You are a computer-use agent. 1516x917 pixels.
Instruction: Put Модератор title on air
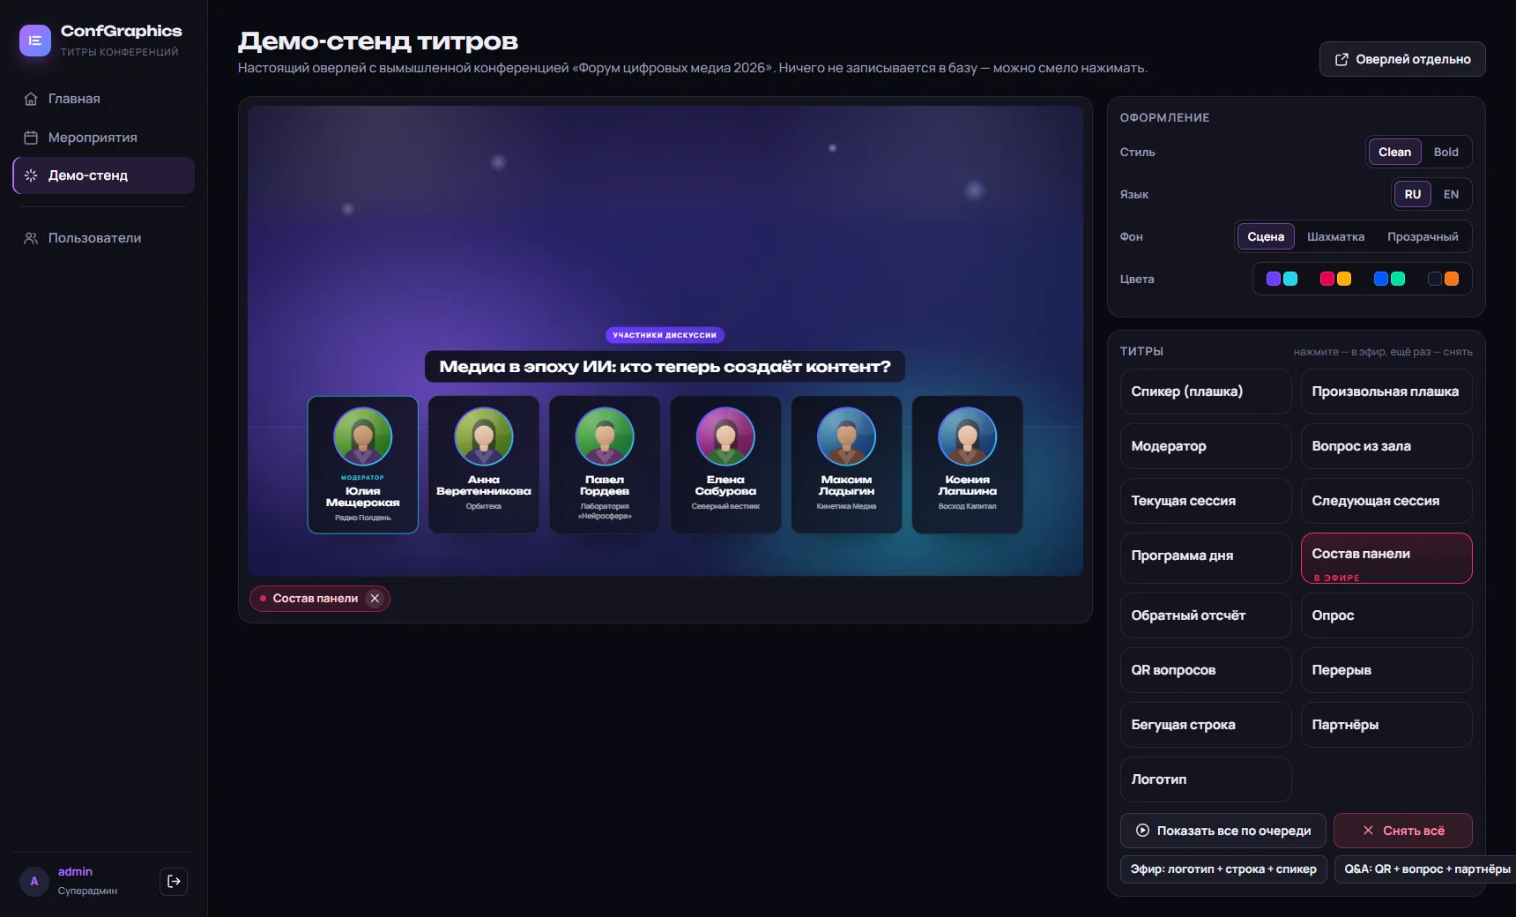point(1206,446)
